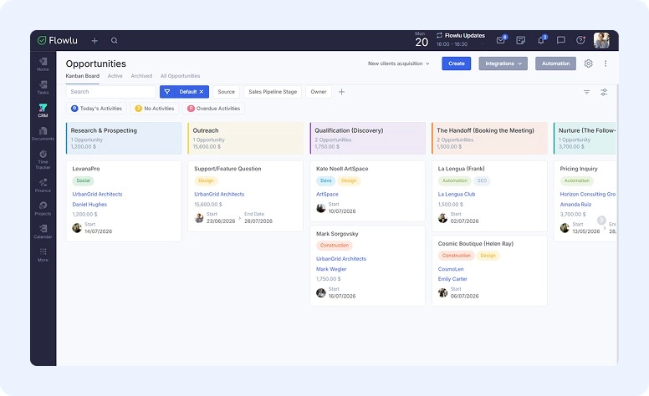Switch to Active tab
Image resolution: width=649 pixels, height=396 pixels.
[x=115, y=76]
